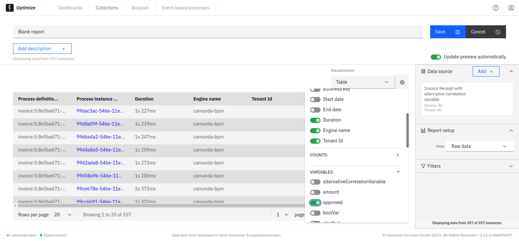Switch to the Analysis tab
519x241 pixels.
pos(140,8)
